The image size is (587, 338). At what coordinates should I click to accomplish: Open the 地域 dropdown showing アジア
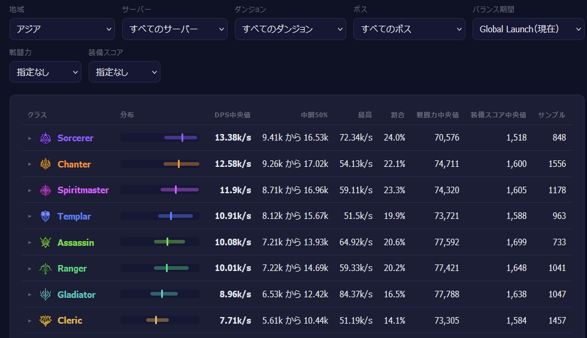pyautogui.click(x=62, y=29)
